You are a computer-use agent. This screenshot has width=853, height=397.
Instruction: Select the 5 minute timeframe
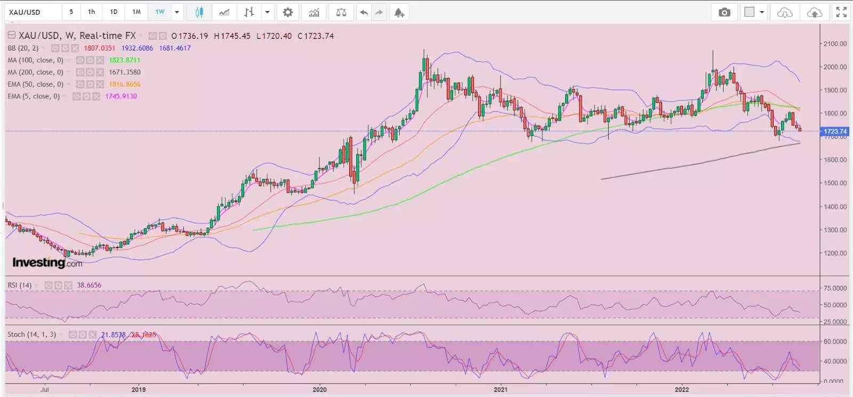pos(71,12)
